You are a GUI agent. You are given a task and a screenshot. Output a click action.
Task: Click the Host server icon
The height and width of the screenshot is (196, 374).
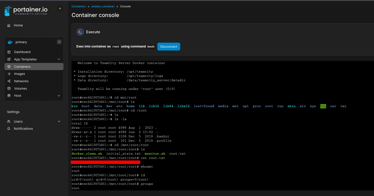(9, 96)
